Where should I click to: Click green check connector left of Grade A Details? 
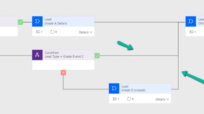(x=20, y=22)
